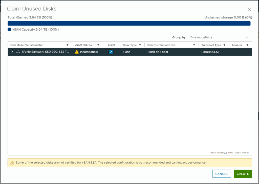The image size is (259, 184).
Task: Sort by the Claim column header
Action: [111, 45]
